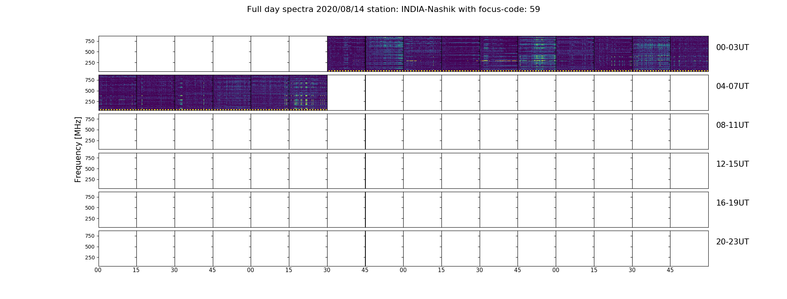Click the last spectrogram panel in the 00-03UT row
The image size is (787, 299).
click(x=689, y=54)
